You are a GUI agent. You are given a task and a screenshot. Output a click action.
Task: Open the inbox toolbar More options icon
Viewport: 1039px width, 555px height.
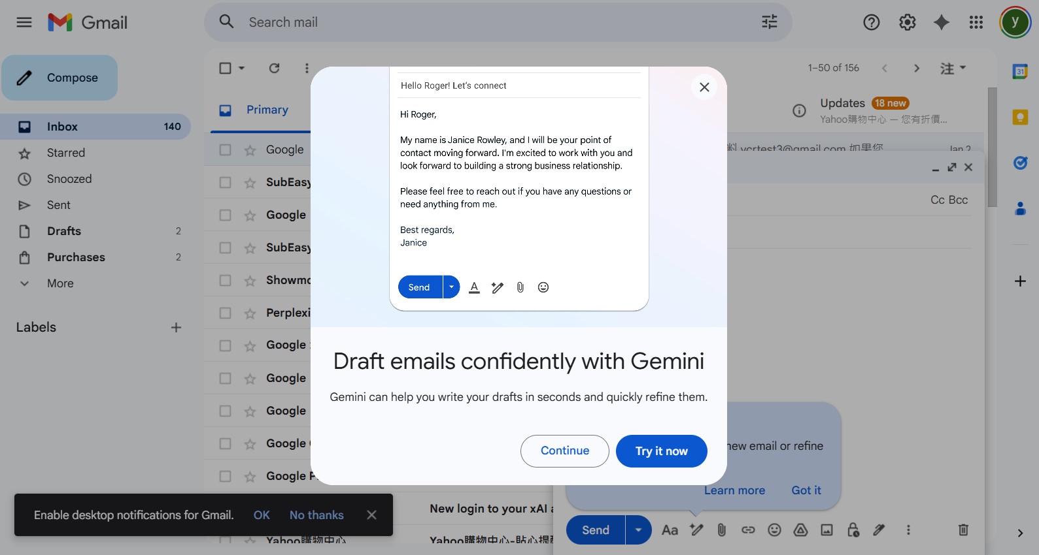click(x=307, y=68)
